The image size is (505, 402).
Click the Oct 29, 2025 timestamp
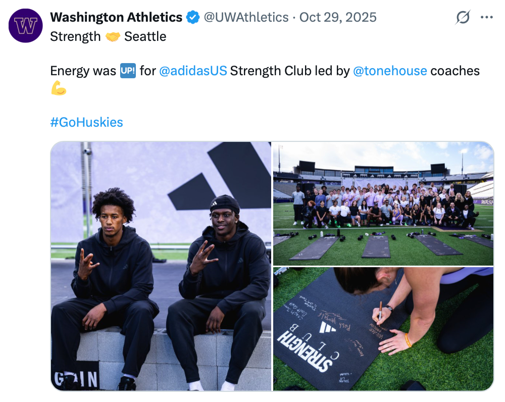coord(338,18)
